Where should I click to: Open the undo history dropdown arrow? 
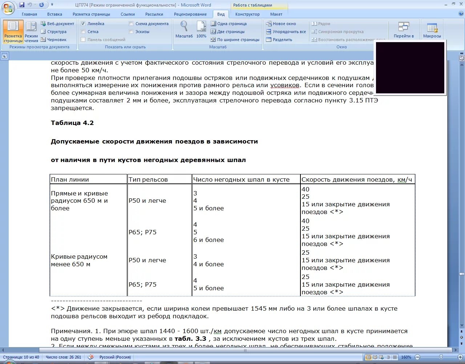point(35,5)
